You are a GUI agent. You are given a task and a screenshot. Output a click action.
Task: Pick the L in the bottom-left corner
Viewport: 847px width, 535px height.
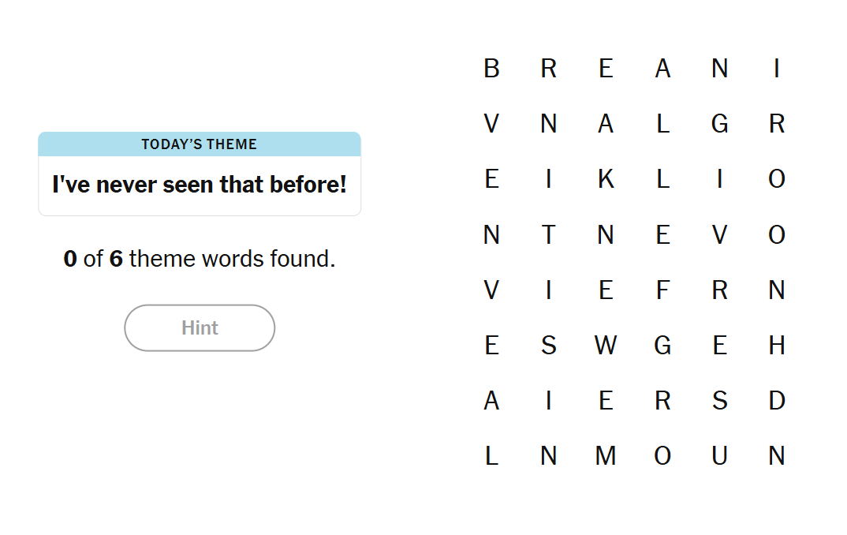coord(491,456)
